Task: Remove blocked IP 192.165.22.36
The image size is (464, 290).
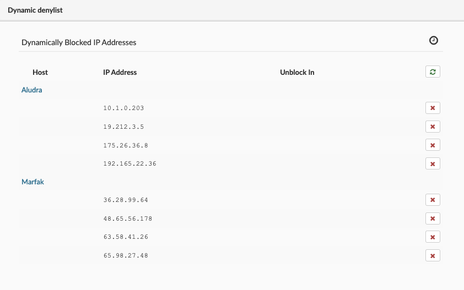Action: coord(433,163)
